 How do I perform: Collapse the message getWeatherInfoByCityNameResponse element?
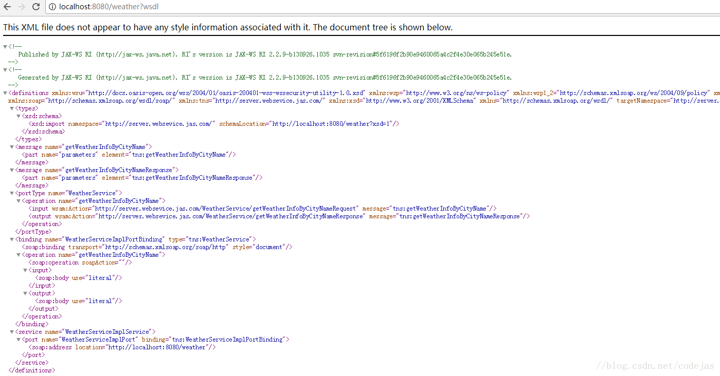pyautogui.click(x=11, y=170)
